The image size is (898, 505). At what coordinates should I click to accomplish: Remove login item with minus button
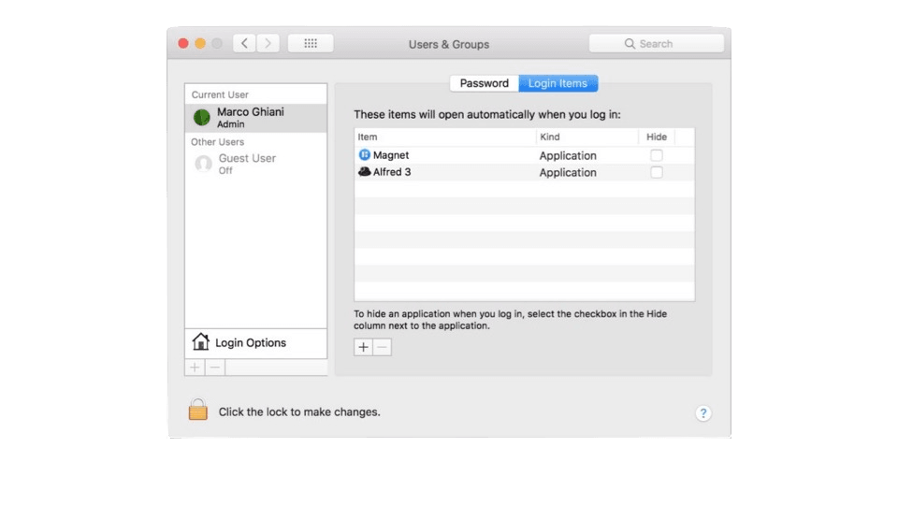pos(382,347)
